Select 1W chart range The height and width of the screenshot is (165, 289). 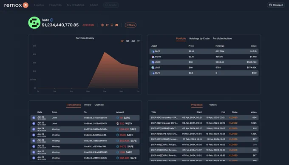tap(122, 41)
